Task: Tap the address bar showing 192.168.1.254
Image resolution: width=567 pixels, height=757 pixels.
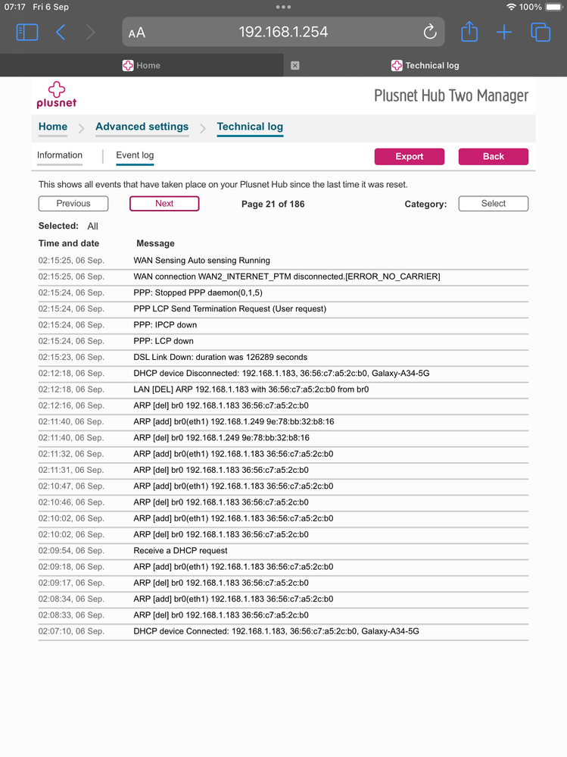Action: pos(283,32)
